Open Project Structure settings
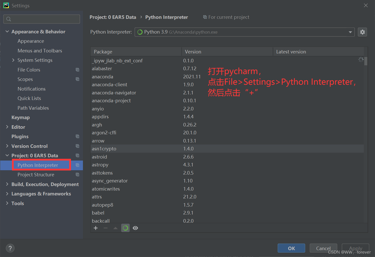This screenshot has width=375, height=257. tap(36, 175)
